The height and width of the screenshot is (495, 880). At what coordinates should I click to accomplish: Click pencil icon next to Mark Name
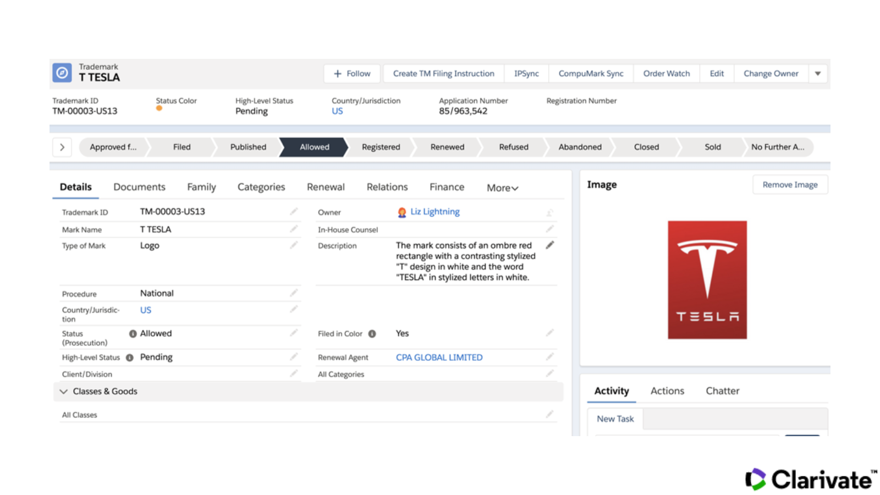(294, 229)
